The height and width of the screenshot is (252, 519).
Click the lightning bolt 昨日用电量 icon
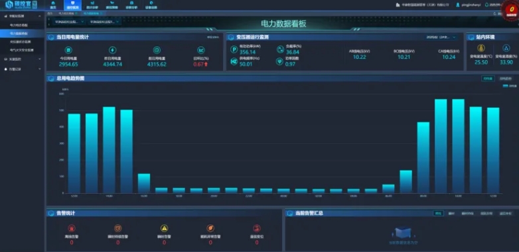[x=113, y=50]
